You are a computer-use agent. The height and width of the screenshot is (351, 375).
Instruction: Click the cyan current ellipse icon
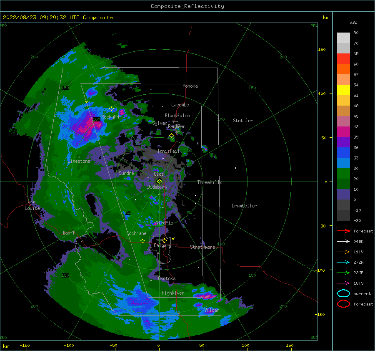343,293
